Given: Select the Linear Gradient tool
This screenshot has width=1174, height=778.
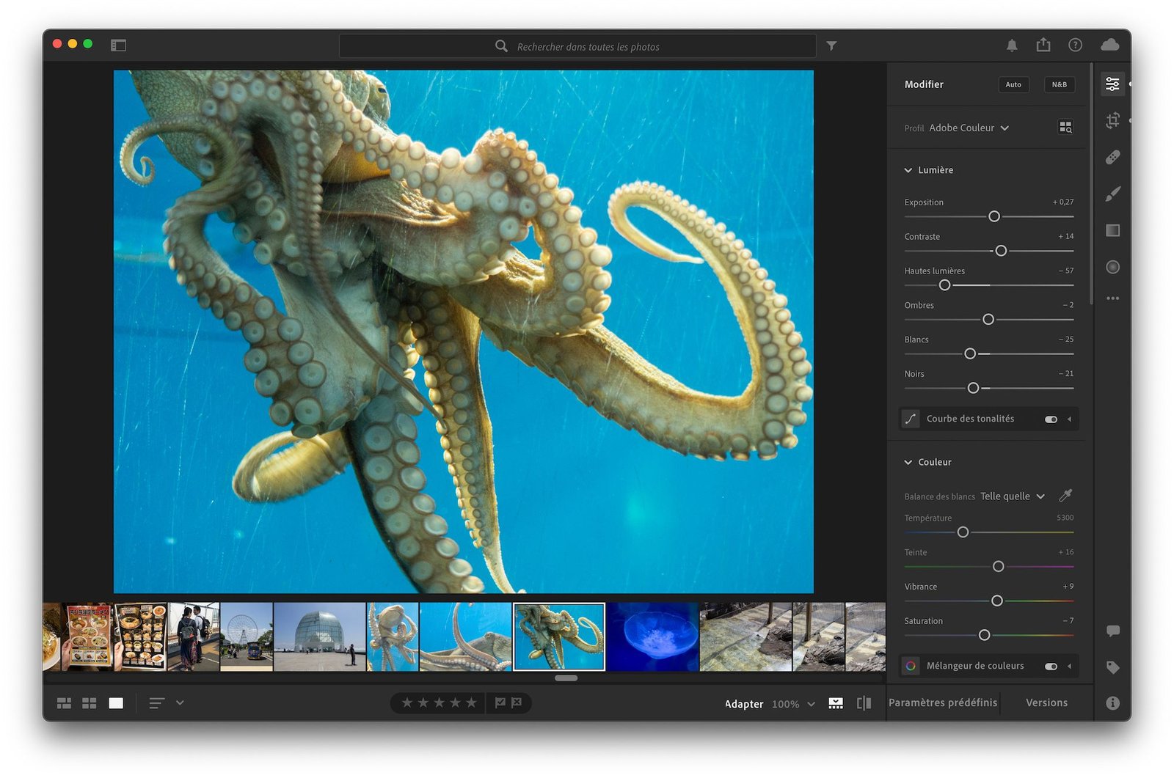Looking at the screenshot, I should point(1112,230).
